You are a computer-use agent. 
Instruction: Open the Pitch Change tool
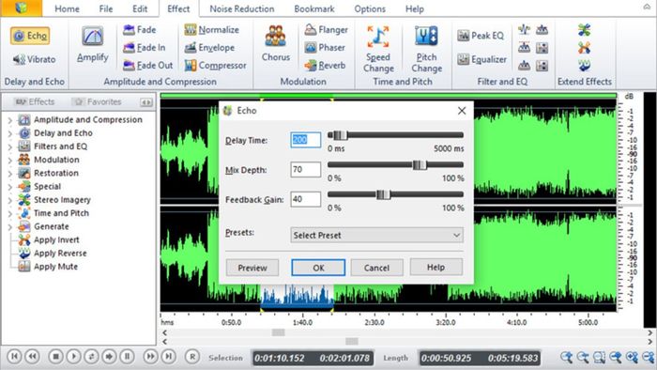click(426, 49)
